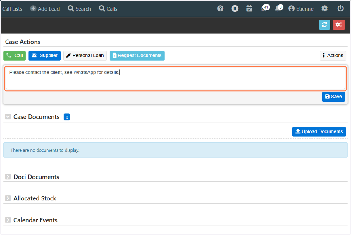Click the blue refresh icon button

coord(324,25)
